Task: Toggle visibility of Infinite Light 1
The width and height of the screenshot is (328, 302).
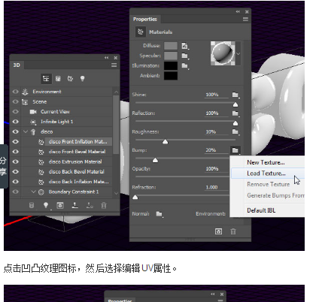Action: [16, 122]
